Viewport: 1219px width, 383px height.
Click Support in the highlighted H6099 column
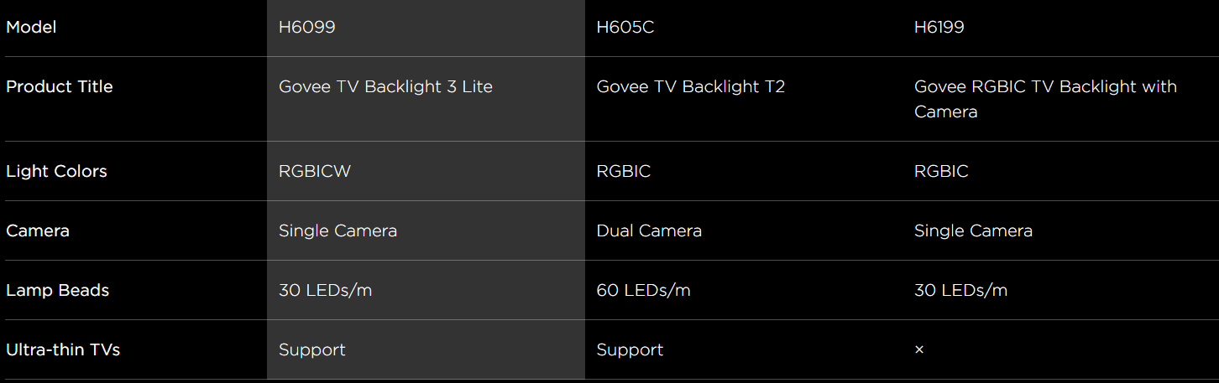tap(311, 349)
